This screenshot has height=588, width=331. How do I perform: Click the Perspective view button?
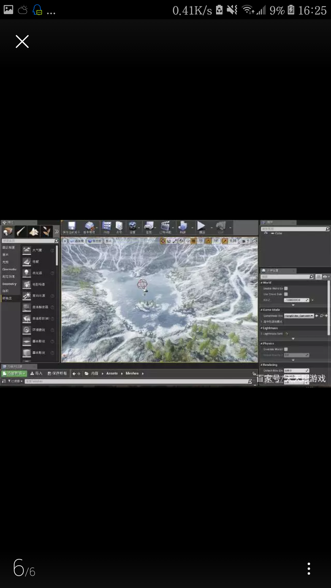[77, 241]
